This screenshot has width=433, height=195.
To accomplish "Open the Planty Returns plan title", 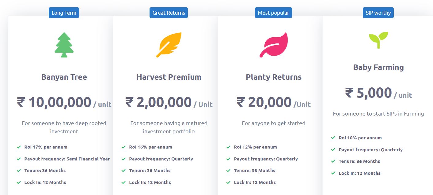I will [274, 77].
